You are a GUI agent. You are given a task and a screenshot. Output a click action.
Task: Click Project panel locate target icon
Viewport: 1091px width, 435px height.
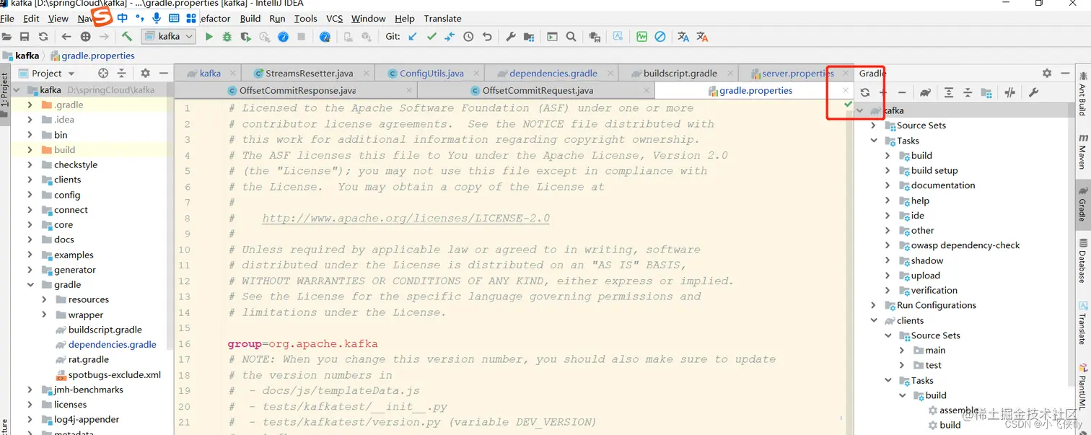click(x=103, y=73)
